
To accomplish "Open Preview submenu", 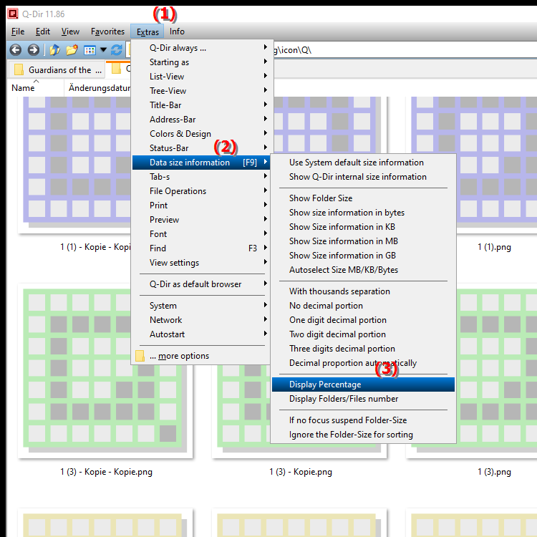I will [201, 220].
